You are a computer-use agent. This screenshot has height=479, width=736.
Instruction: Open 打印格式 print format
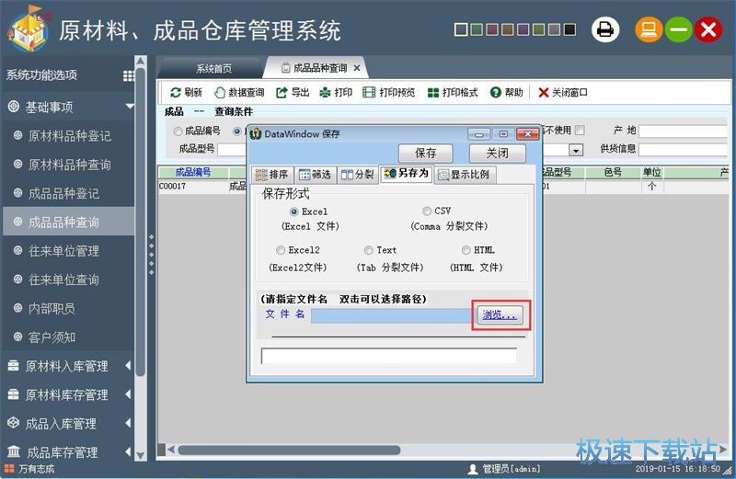(453, 93)
